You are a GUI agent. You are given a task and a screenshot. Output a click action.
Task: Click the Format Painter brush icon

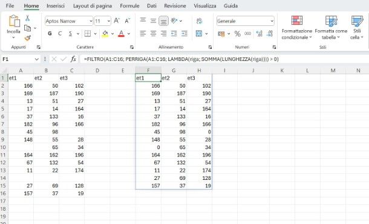(x=28, y=38)
